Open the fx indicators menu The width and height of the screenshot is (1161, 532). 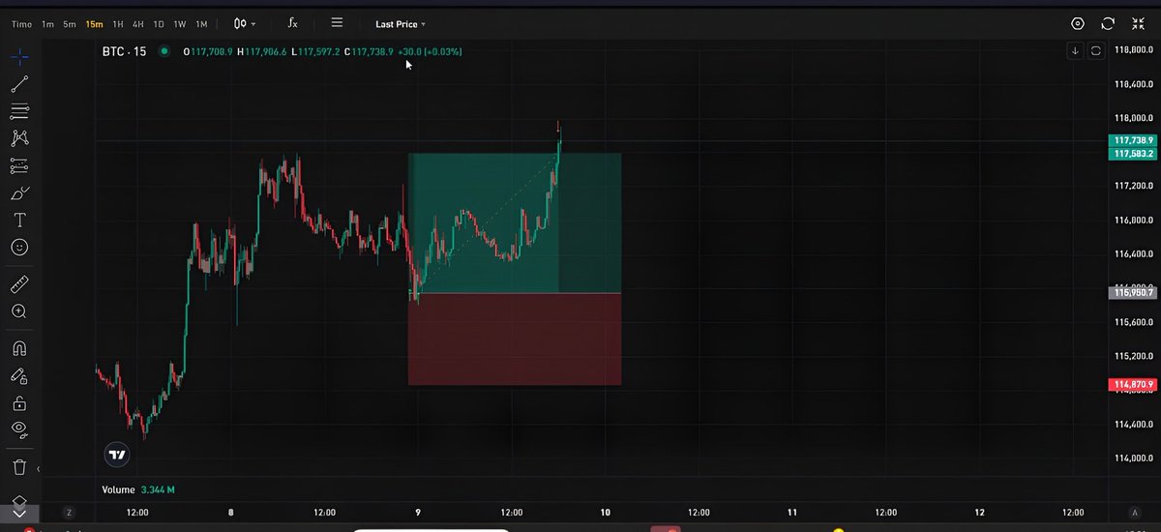click(x=293, y=22)
